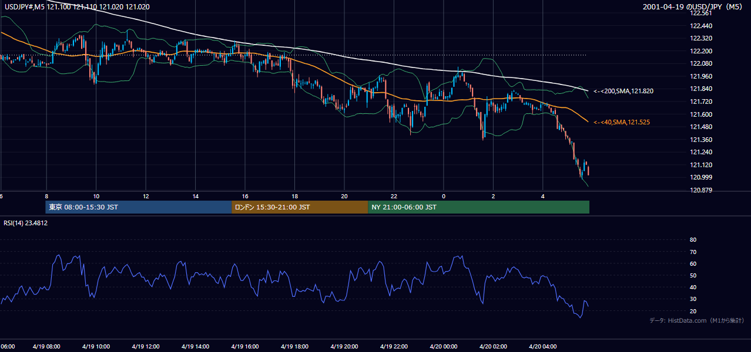This screenshot has width=751, height=352.
Task: Click the 4/19 14:00 time axis label
Action: [195, 347]
